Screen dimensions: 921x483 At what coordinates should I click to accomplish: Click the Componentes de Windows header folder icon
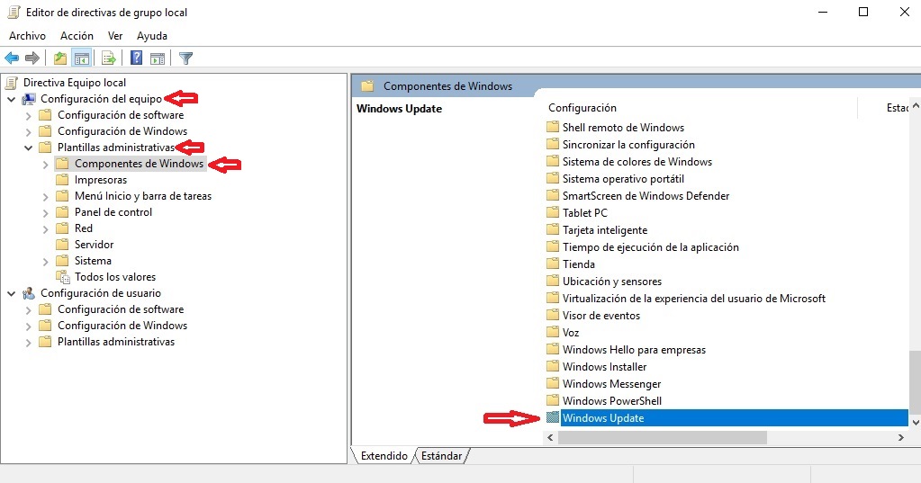(367, 86)
